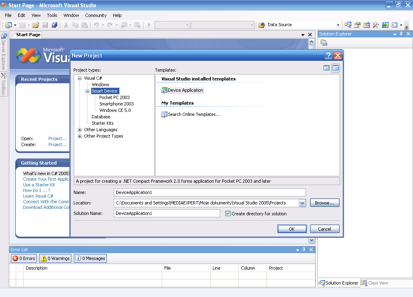Open the Edit menu
The width and height of the screenshot is (413, 297).
click(x=21, y=15)
